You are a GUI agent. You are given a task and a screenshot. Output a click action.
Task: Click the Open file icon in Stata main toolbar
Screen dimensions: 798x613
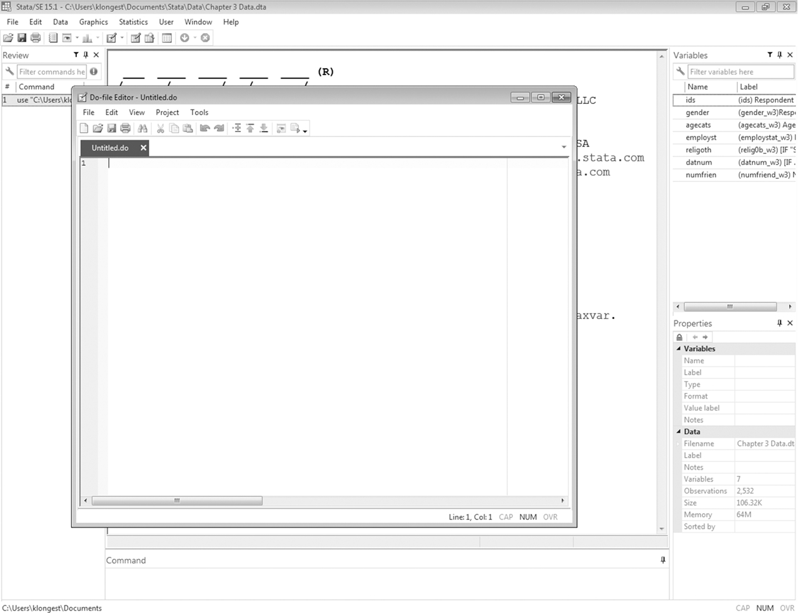(x=8, y=38)
